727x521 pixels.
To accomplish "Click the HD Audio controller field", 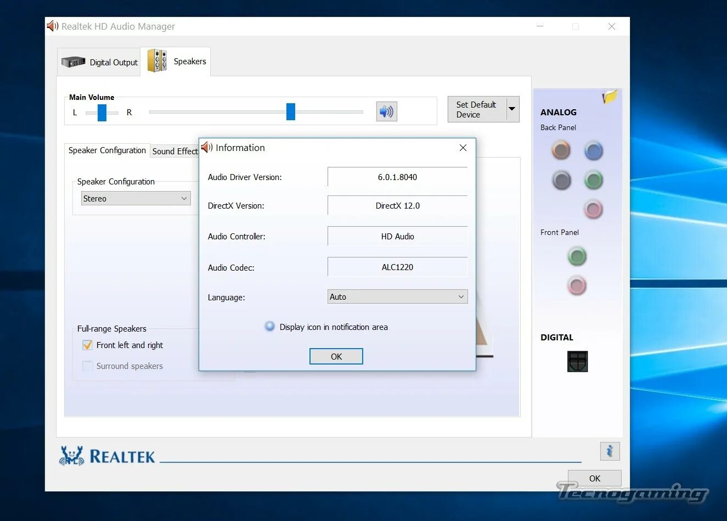I will coord(397,236).
